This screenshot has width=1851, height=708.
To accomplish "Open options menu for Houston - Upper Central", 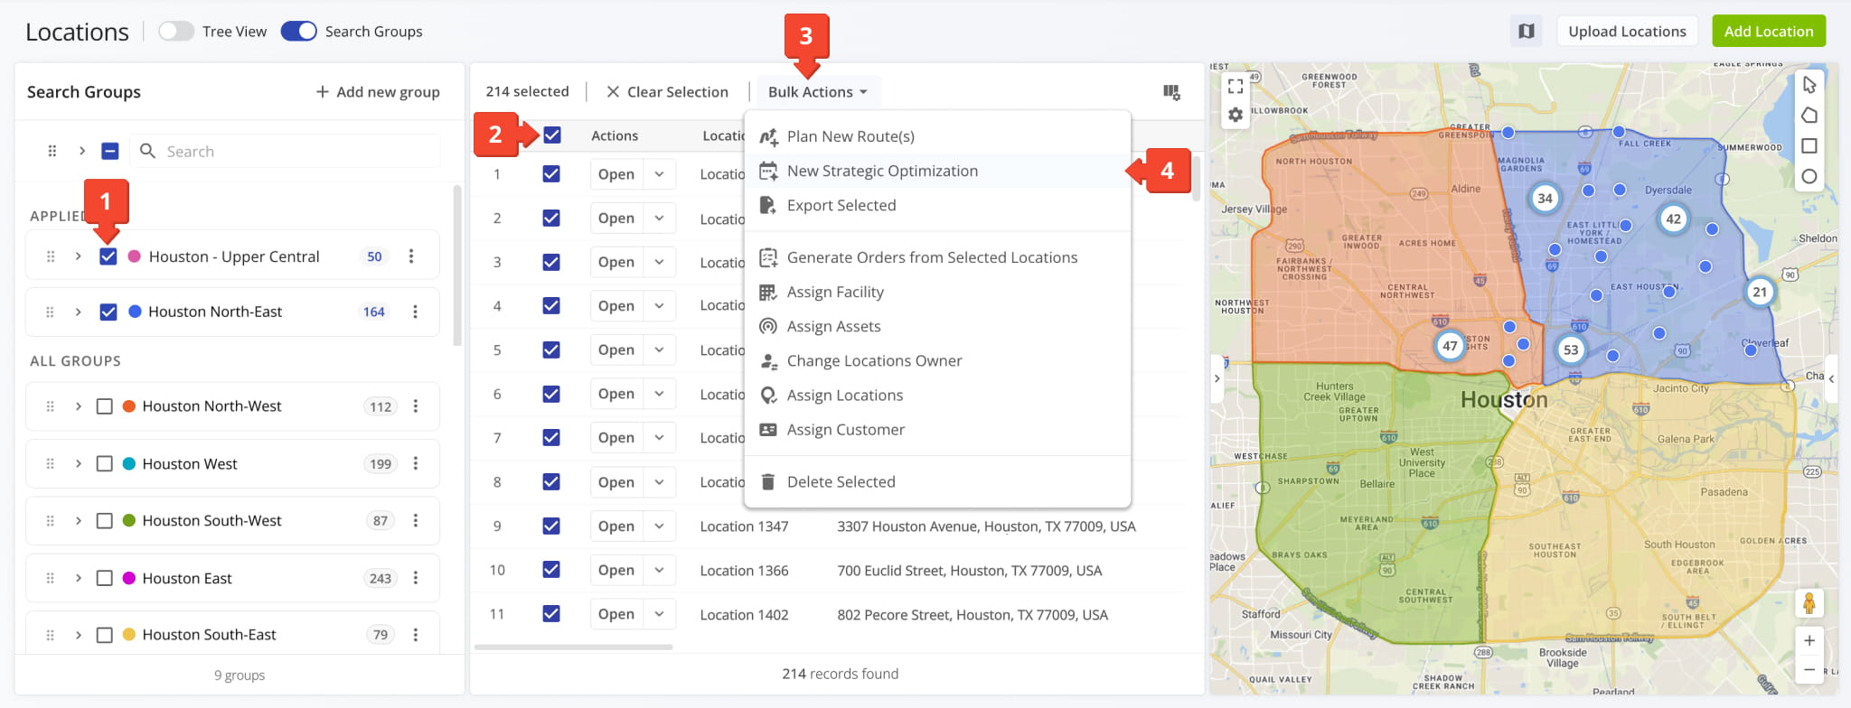I will 411,256.
